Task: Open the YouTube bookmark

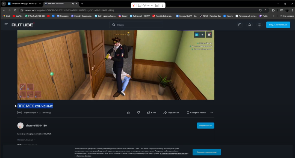Action: 17,16
